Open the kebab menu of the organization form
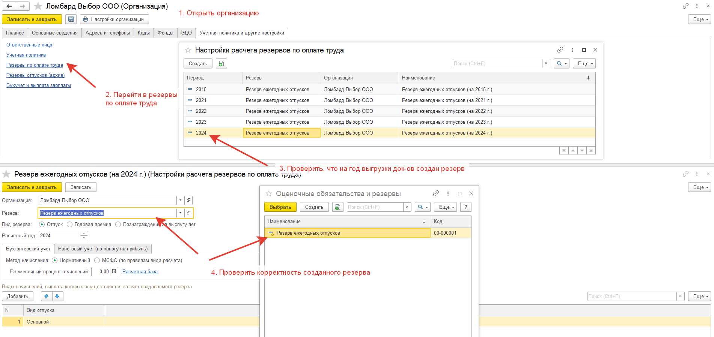 (x=697, y=6)
